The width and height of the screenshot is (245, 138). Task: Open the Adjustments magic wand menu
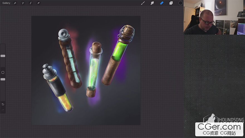[x=23, y=3]
